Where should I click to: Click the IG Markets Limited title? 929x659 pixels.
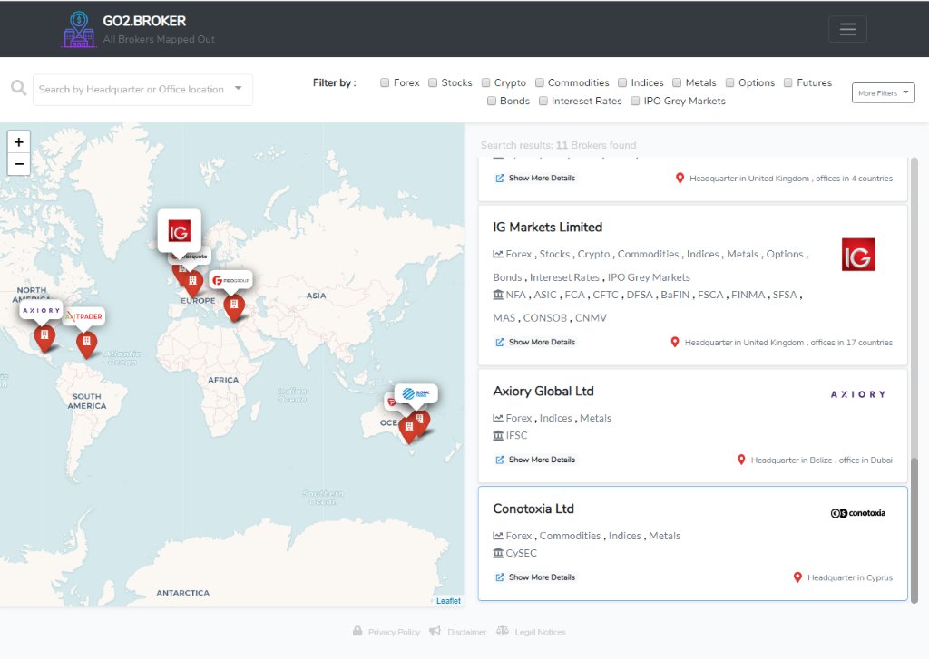click(x=547, y=227)
